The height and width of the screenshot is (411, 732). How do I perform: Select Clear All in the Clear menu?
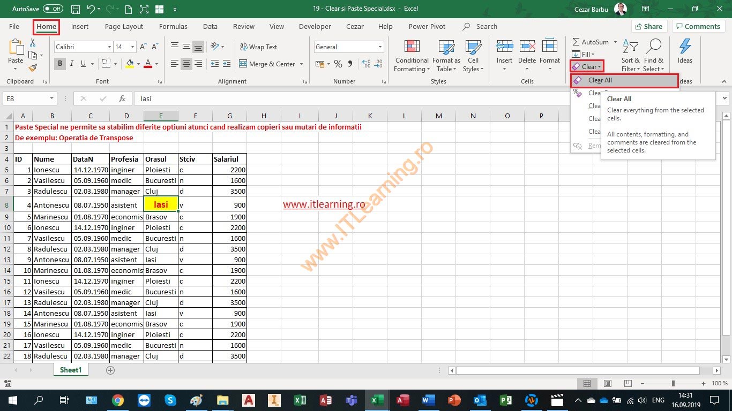[625, 80]
